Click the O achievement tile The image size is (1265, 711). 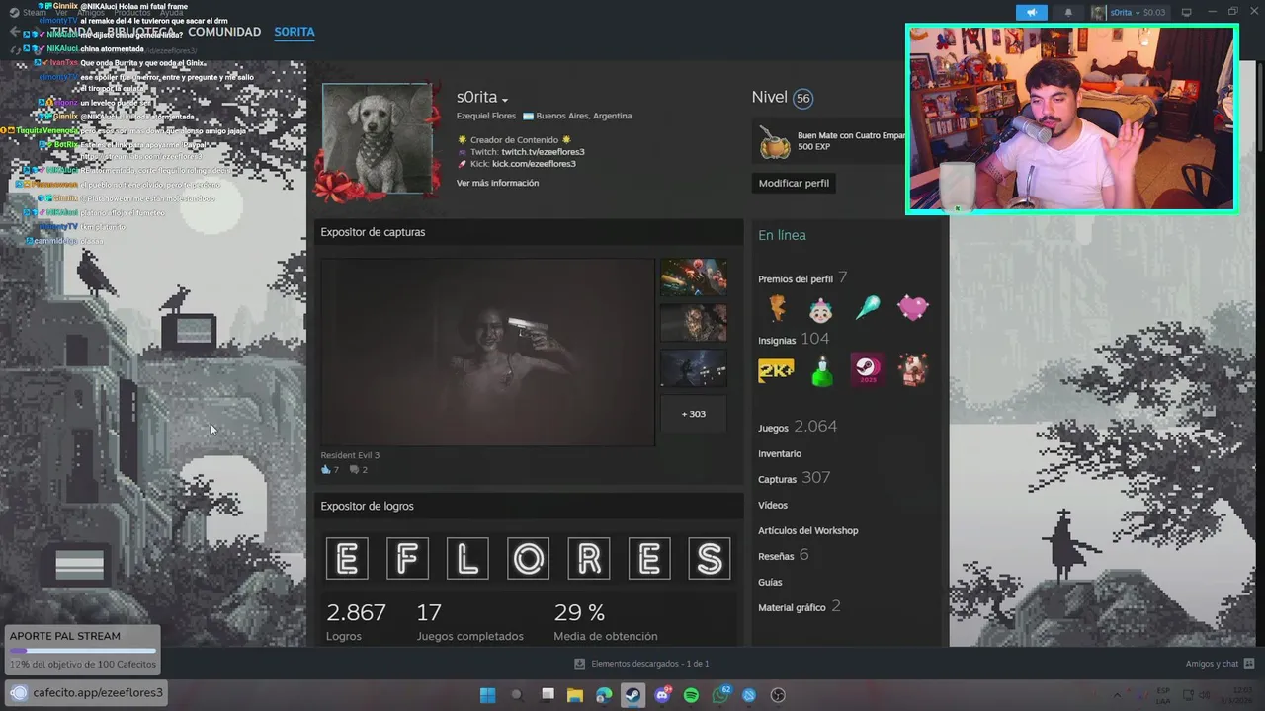[528, 558]
